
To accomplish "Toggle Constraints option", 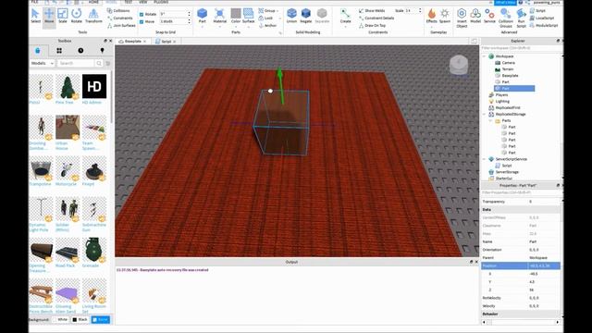I will tap(119, 18).
